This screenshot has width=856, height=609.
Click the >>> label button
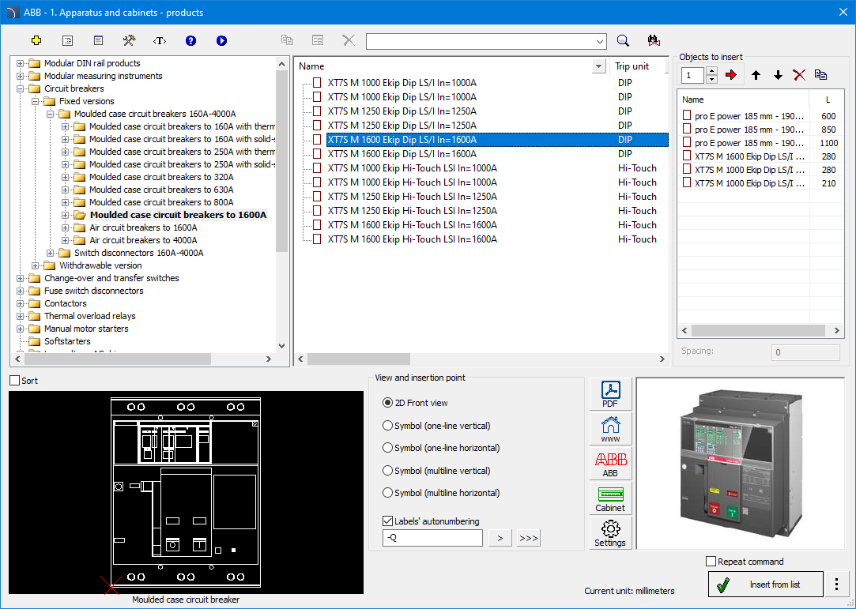coord(529,538)
